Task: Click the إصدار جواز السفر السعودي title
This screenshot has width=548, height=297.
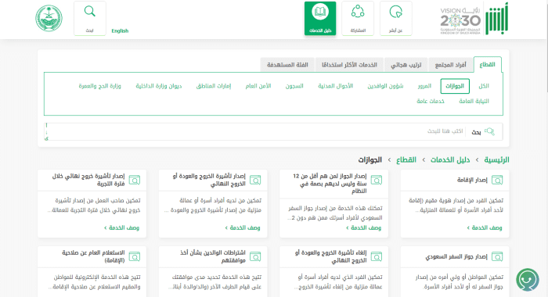Action: [456, 257]
